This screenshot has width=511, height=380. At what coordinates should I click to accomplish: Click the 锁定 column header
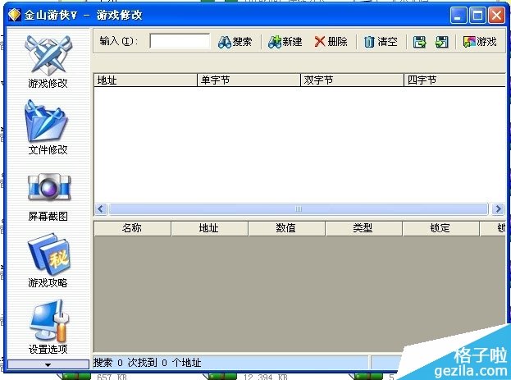440,228
